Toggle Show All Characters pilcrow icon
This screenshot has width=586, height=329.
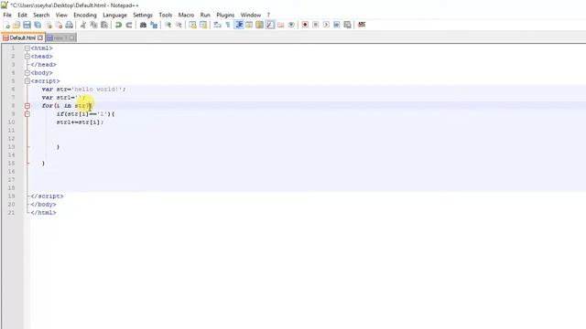click(x=228, y=25)
